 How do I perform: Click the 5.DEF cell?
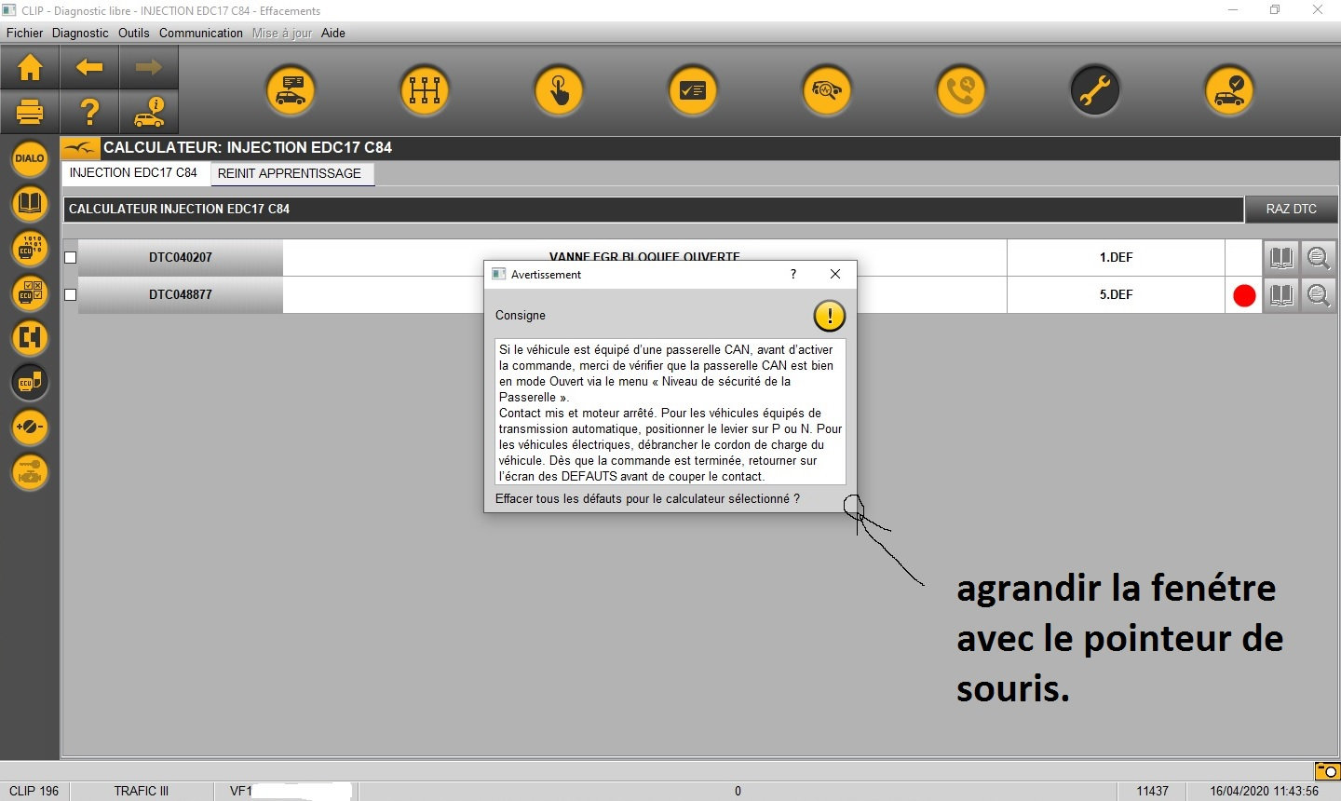click(1116, 295)
